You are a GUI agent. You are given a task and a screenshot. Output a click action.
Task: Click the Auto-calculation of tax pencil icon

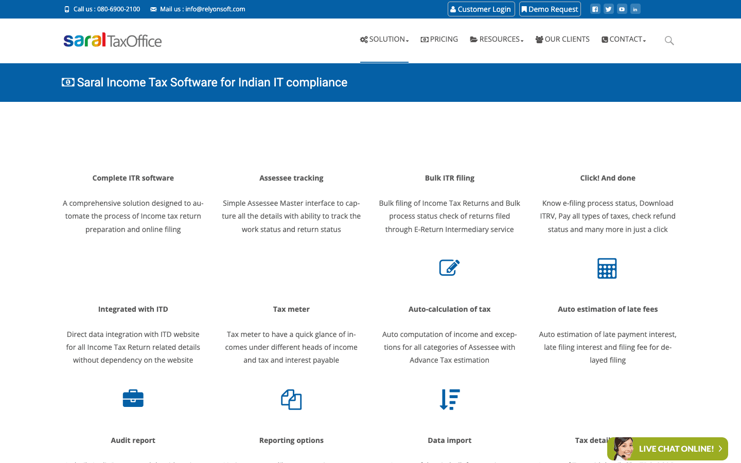[449, 268]
